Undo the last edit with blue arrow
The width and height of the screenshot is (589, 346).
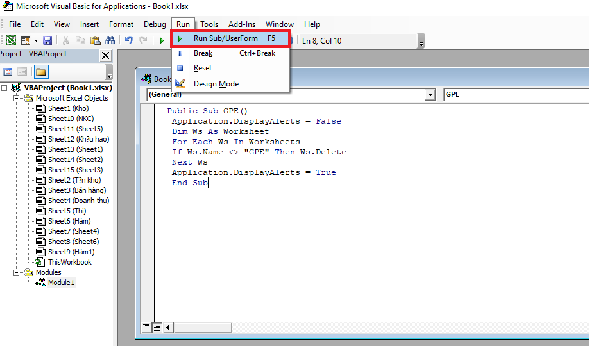coord(128,40)
